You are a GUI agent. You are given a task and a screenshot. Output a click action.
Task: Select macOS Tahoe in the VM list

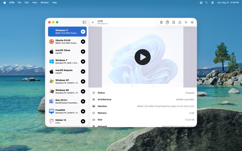[67, 51]
